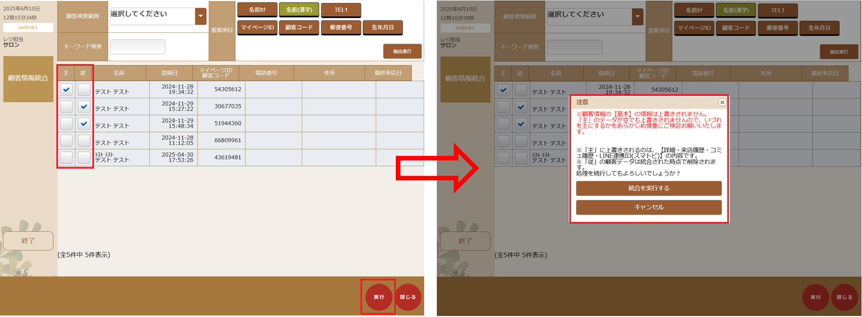The width and height of the screenshot is (862, 317).
Task: Select the 名前ｶﾅ duplicate-item button, undimmed screen
Action: coord(257,10)
